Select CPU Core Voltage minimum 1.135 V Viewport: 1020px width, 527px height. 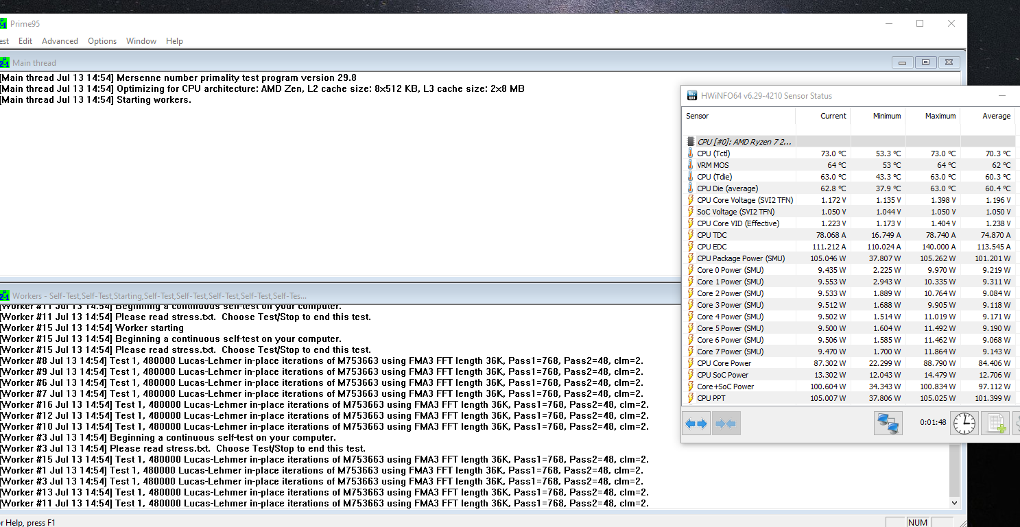click(888, 200)
